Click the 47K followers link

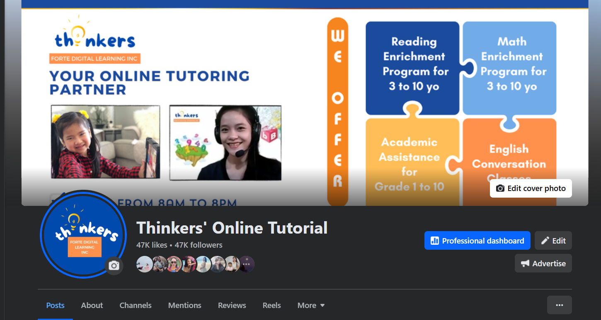click(198, 245)
